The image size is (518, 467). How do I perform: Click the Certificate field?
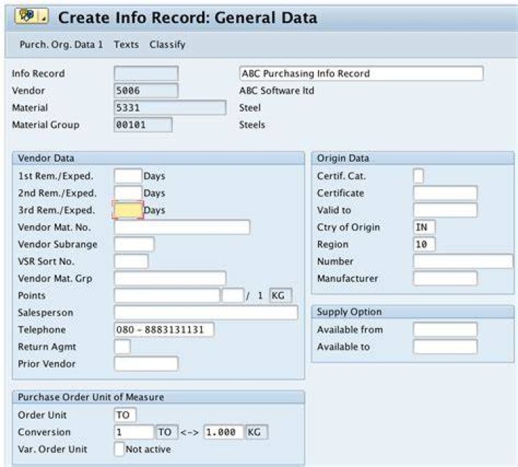pos(445,193)
